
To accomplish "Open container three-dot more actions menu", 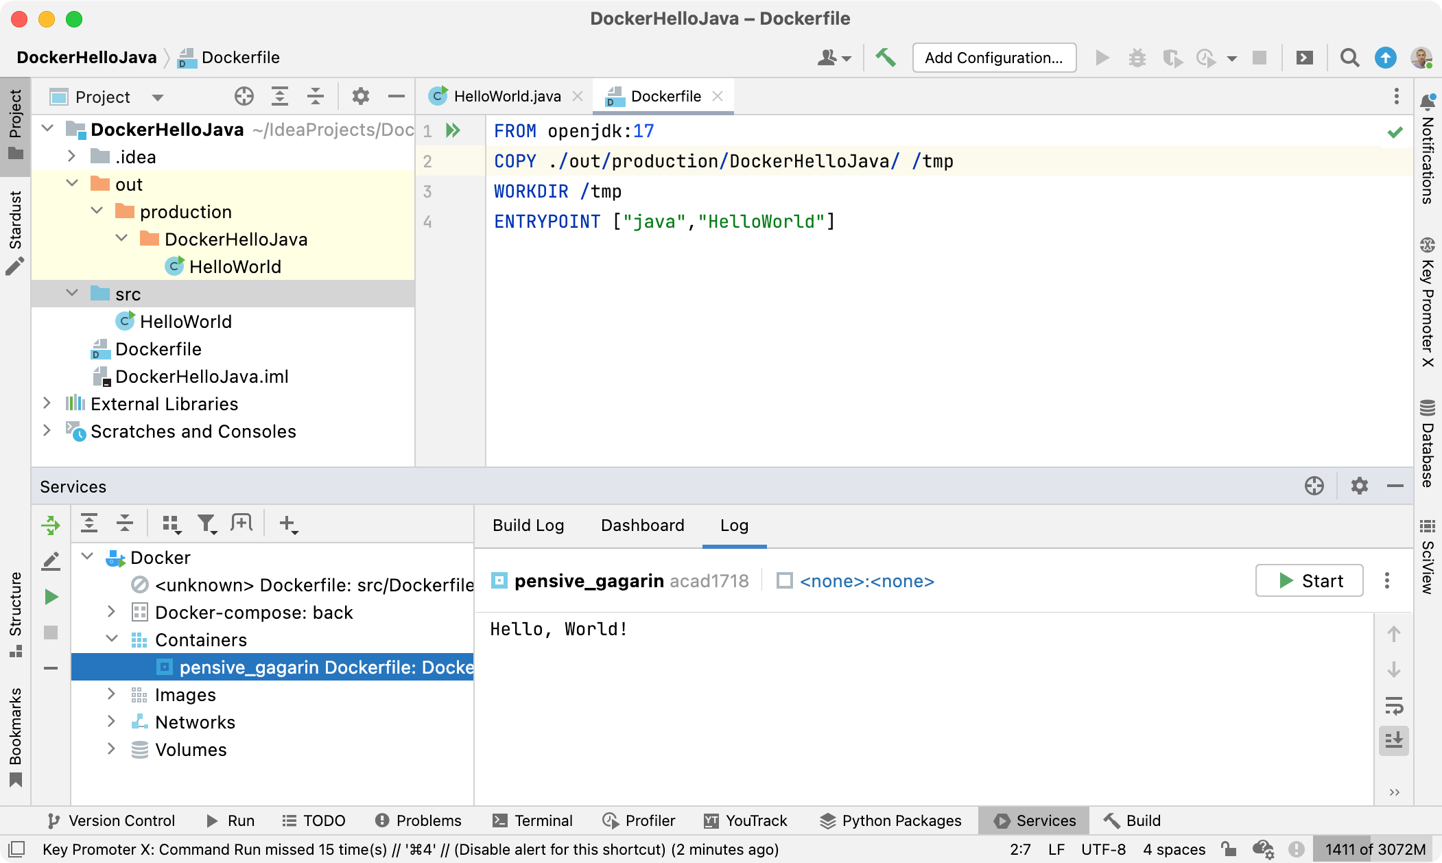I will pyautogui.click(x=1386, y=580).
